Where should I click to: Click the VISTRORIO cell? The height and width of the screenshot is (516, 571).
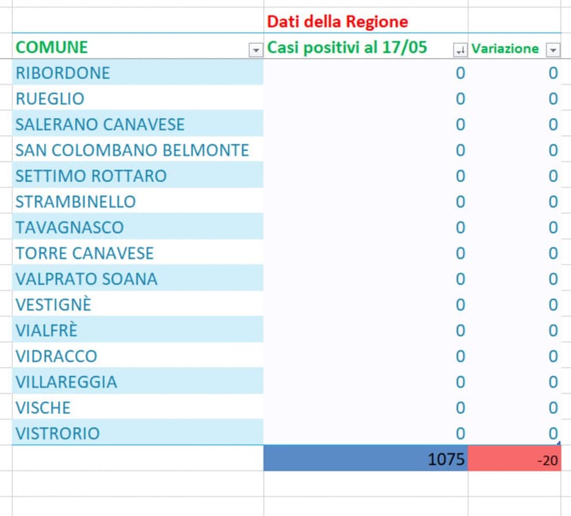click(57, 433)
